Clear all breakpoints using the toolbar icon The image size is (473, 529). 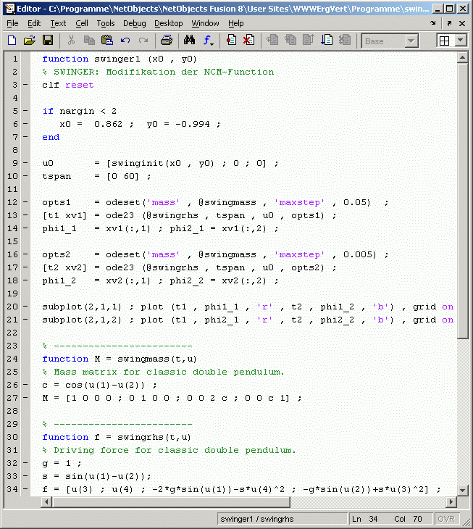pos(248,41)
